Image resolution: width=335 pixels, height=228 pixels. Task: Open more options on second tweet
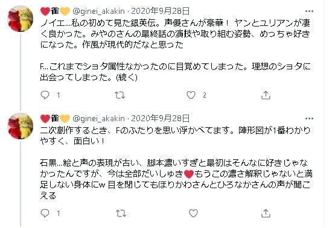click(x=309, y=118)
